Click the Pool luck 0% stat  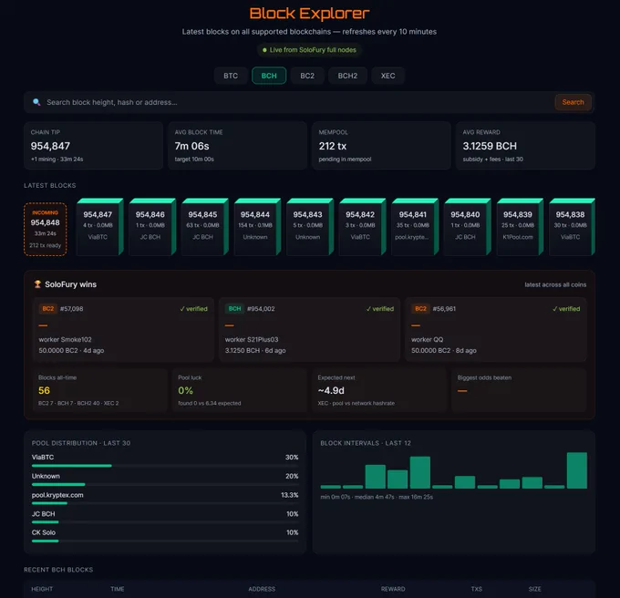point(240,390)
